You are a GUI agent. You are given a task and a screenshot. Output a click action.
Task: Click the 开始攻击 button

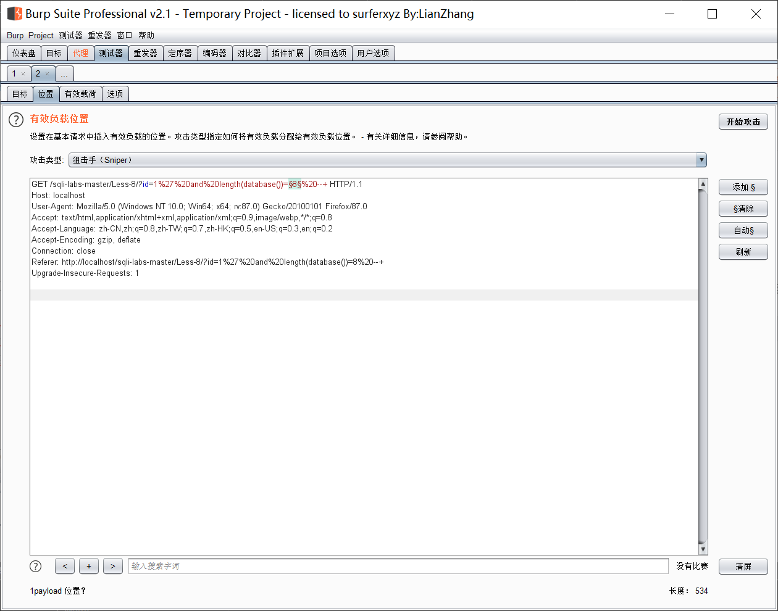coord(743,122)
